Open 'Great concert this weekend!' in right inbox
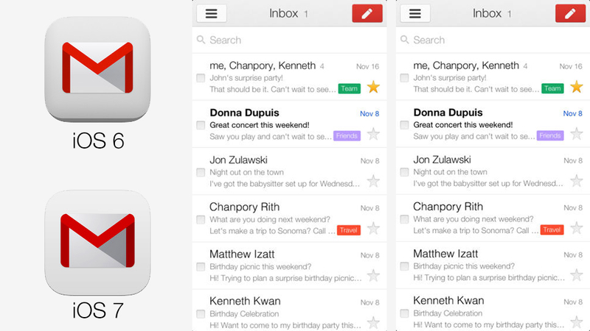Screen dimensions: 590x331 (493, 124)
